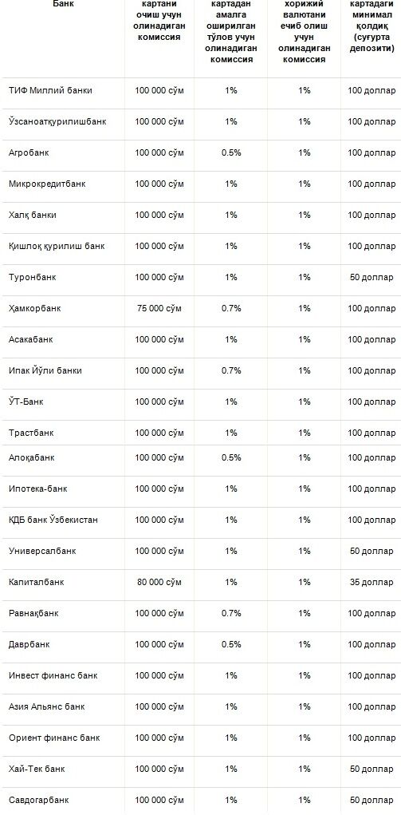Select the Микрокредитбанк row name
The image size is (401, 815).
pos(47,184)
